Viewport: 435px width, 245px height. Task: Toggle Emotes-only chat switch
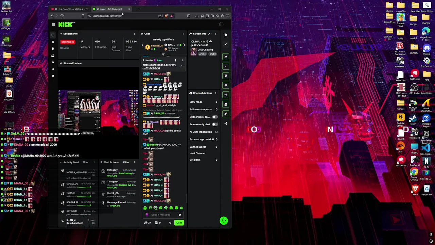215,124
